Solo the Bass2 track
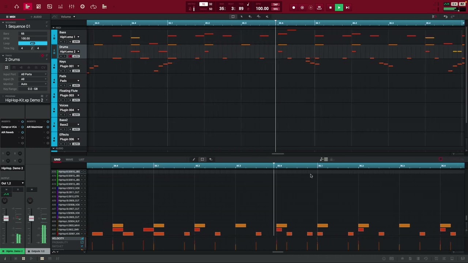This screenshot has width=468, height=263. tap(65, 129)
